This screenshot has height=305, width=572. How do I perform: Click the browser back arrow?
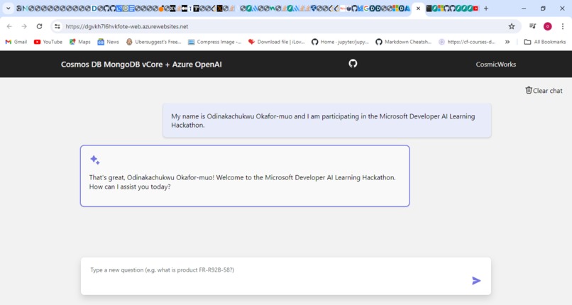[x=9, y=26]
